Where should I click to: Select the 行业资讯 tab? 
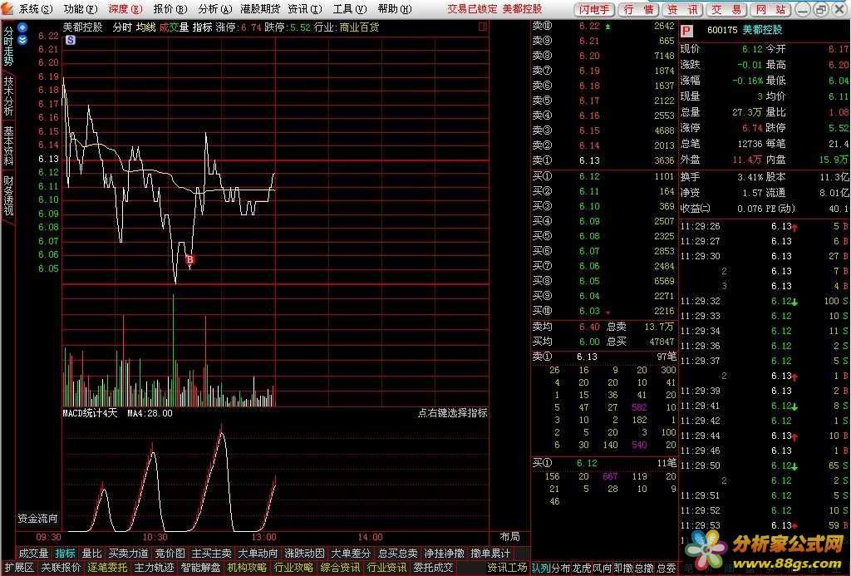pyautogui.click(x=386, y=568)
